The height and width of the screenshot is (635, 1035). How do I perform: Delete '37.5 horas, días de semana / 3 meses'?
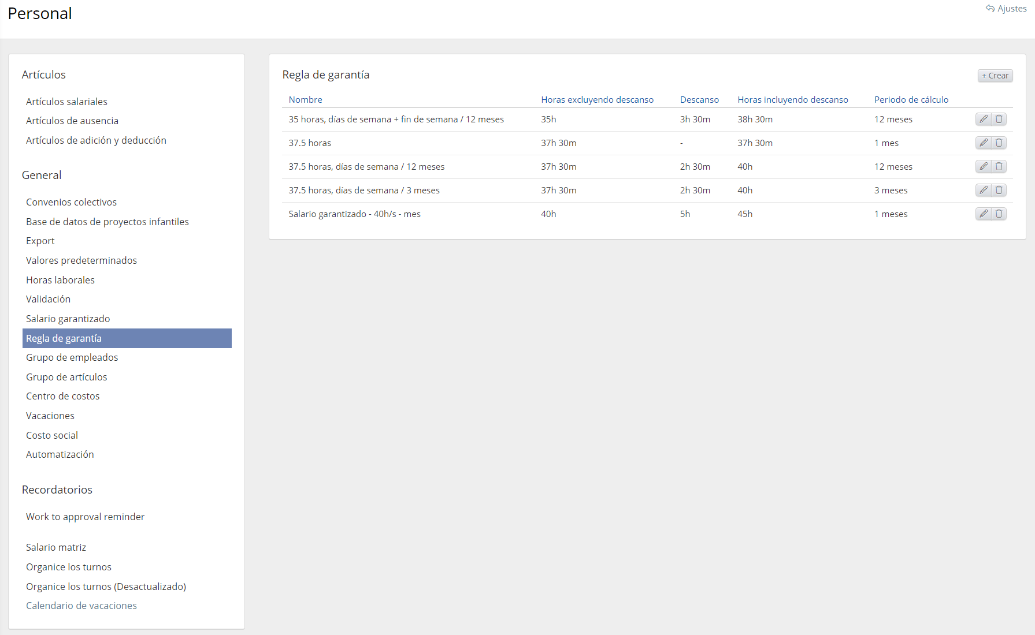[999, 190]
